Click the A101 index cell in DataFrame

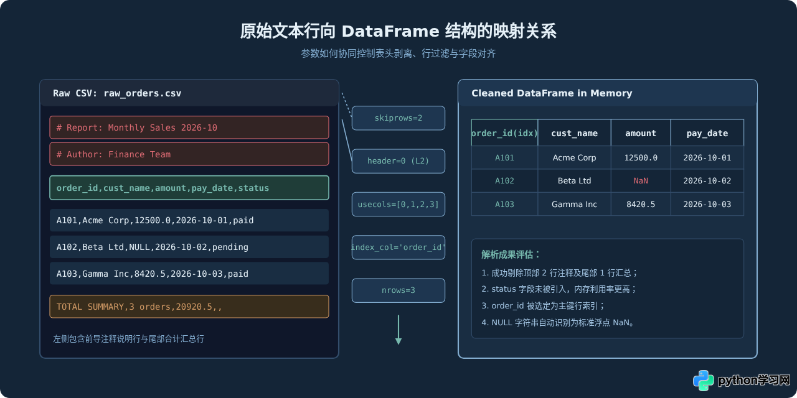point(505,158)
